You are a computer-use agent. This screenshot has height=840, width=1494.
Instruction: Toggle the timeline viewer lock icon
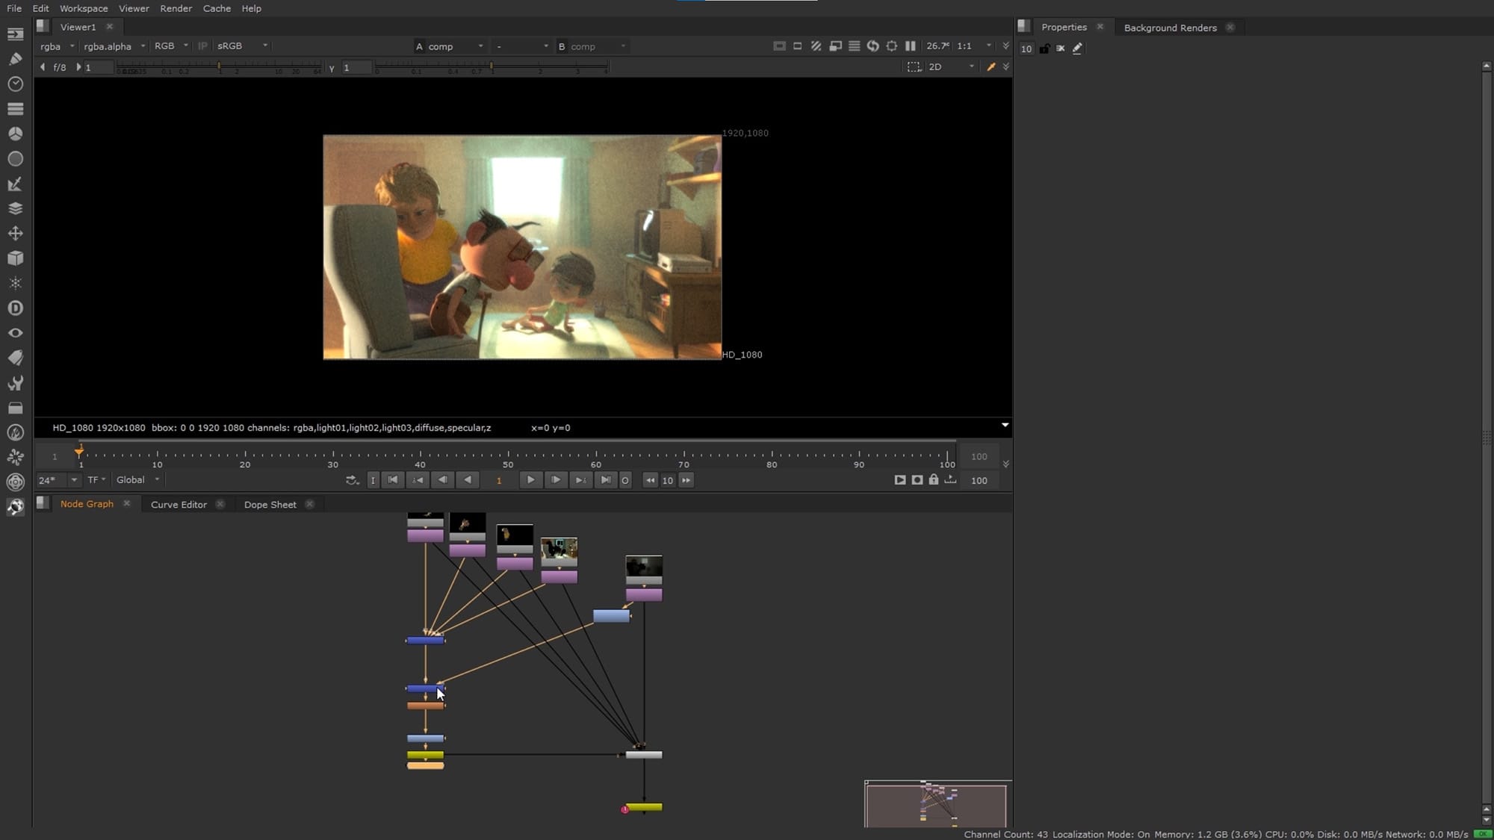933,480
